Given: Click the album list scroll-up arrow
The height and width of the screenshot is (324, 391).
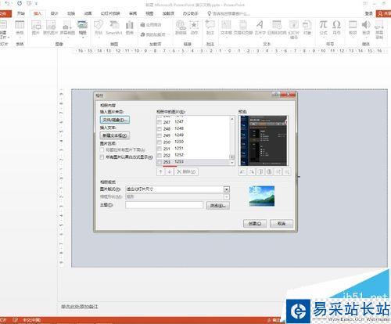Looking at the screenshot, I should [x=232, y=119].
